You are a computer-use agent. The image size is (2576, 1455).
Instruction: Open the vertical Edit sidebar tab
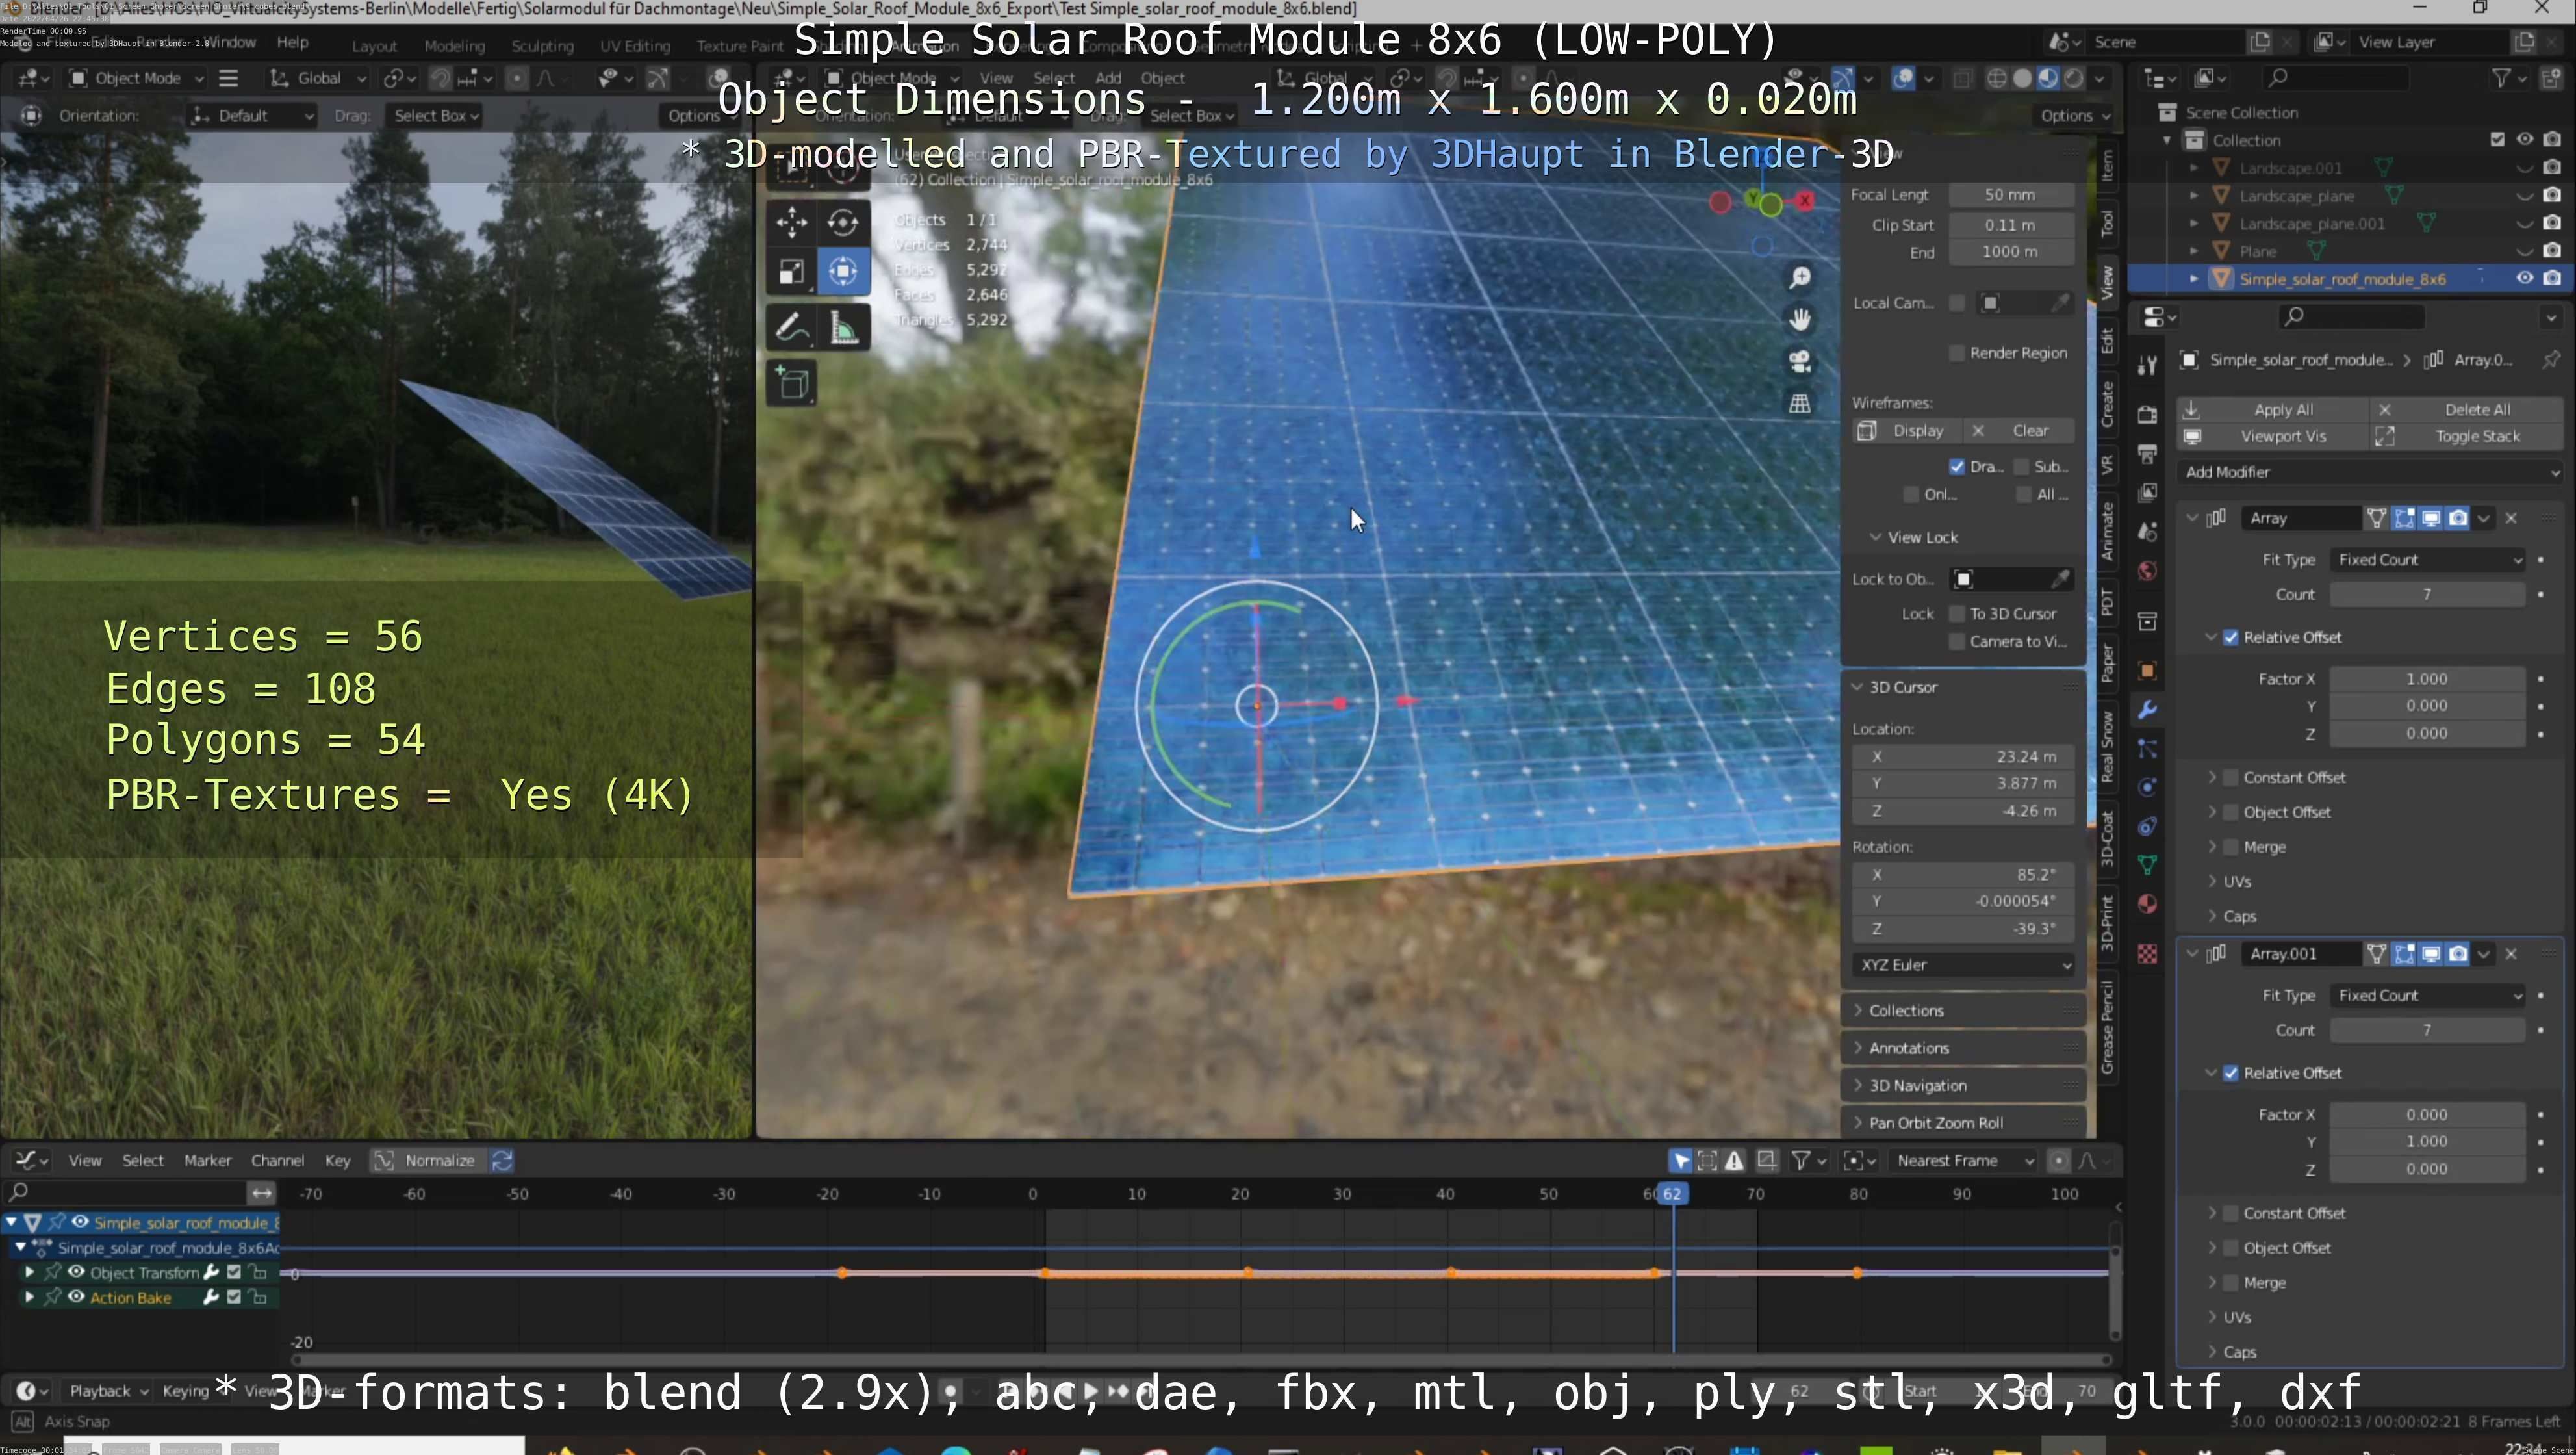(x=2107, y=340)
